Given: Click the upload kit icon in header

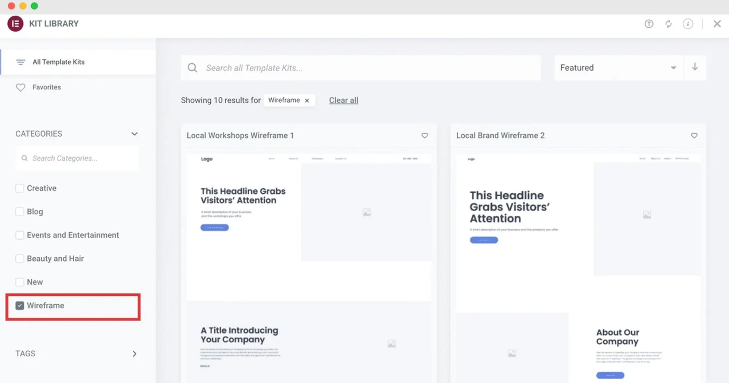Looking at the screenshot, I should (x=649, y=24).
